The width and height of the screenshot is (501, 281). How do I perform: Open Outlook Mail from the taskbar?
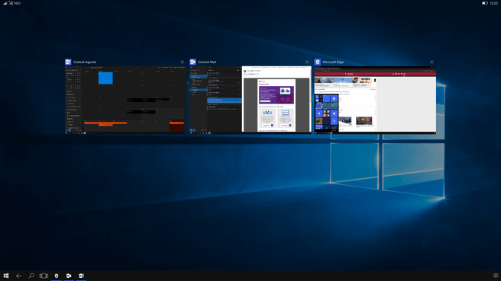click(69, 276)
